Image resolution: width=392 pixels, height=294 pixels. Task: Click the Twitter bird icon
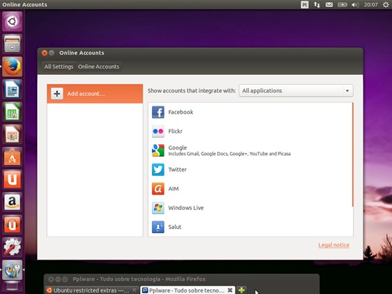coord(158,169)
